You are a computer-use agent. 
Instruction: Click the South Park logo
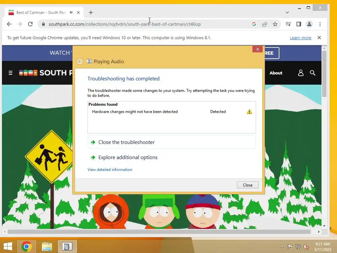tap(45, 73)
